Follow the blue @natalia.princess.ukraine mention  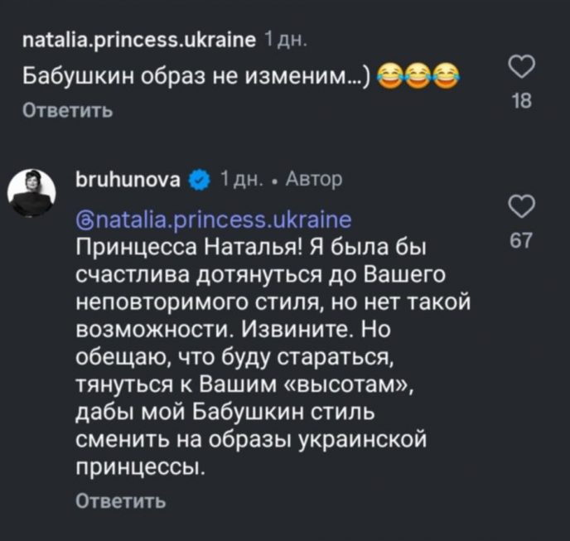(x=212, y=220)
